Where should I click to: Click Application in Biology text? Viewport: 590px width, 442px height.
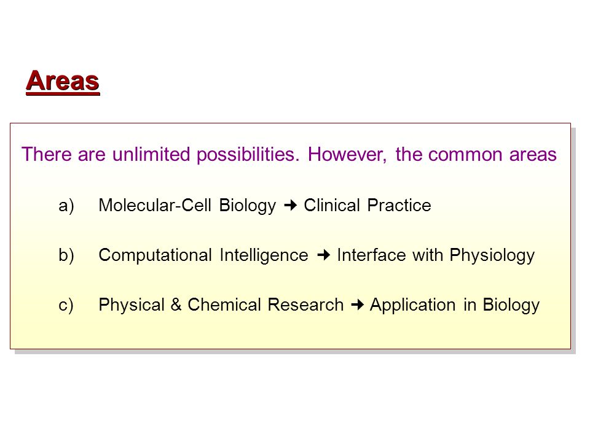pyautogui.click(x=455, y=305)
